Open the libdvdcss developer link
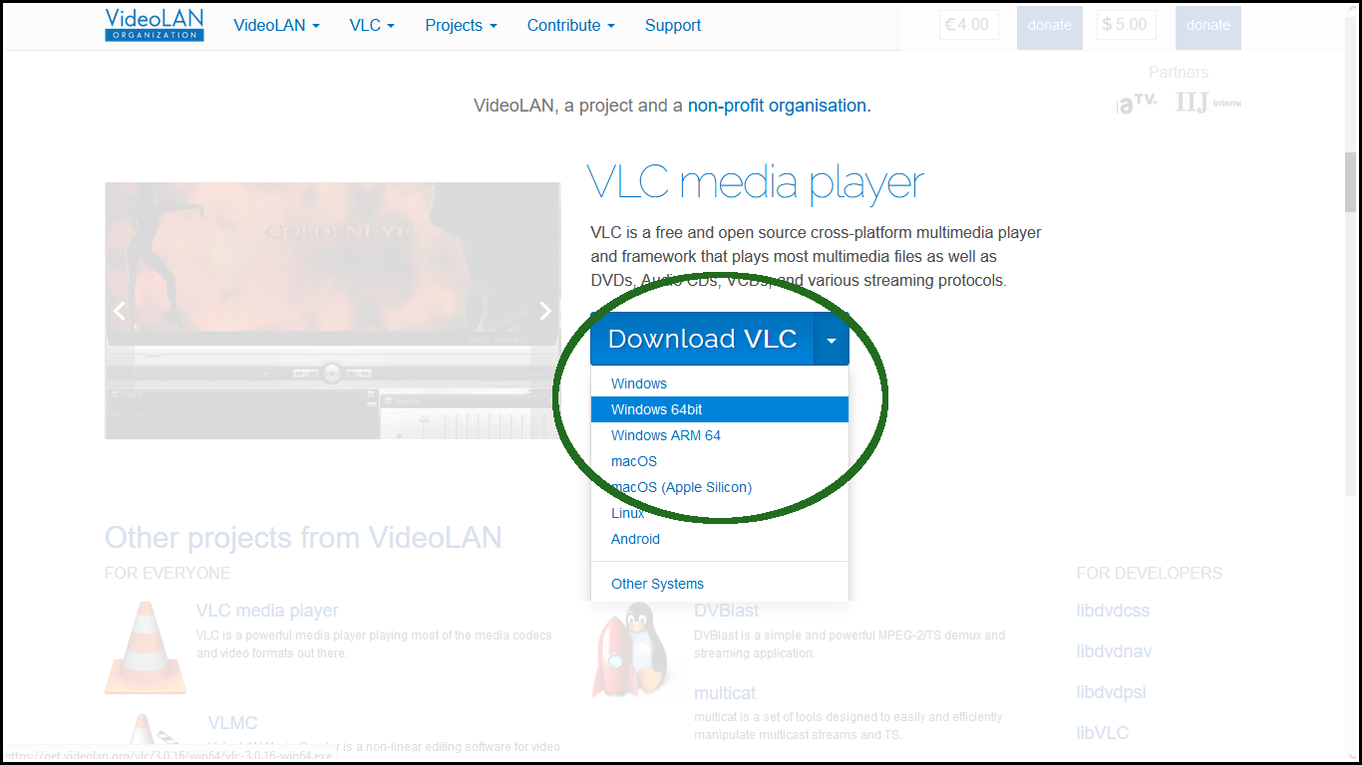Screen dimensions: 1362x765 pos(1113,611)
